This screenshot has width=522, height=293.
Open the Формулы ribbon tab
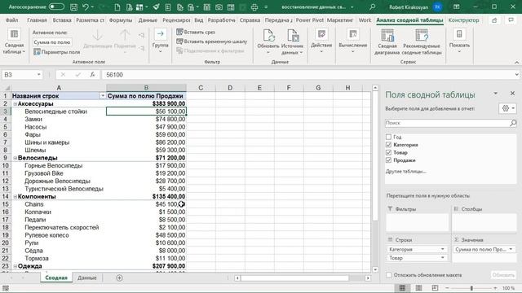click(121, 20)
